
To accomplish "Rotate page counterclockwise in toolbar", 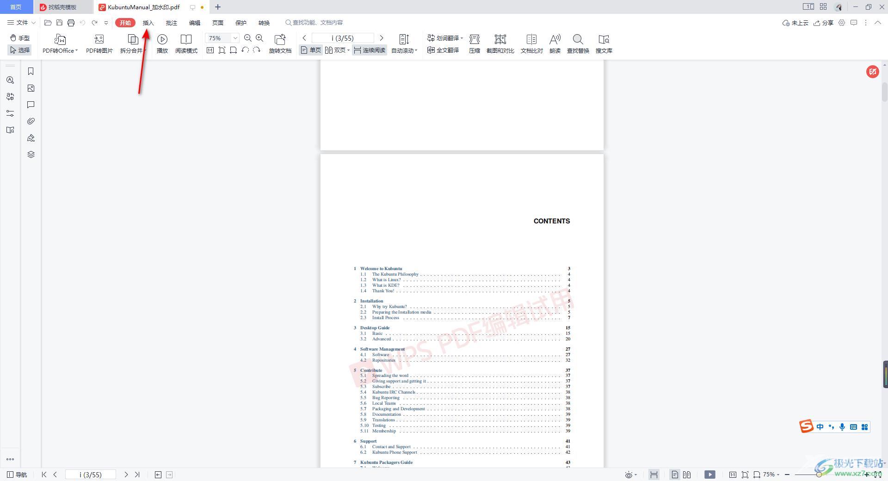I will pyautogui.click(x=245, y=50).
